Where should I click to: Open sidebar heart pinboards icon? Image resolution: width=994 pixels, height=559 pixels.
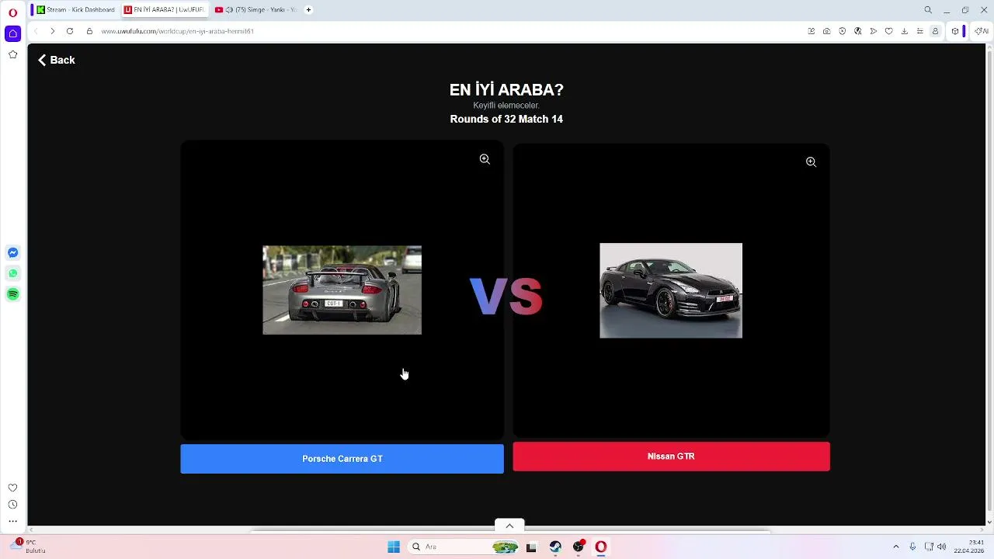pos(12,488)
